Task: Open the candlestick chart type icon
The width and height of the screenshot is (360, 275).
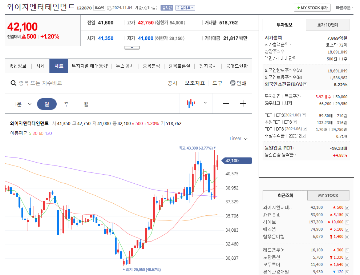Action: point(191,103)
